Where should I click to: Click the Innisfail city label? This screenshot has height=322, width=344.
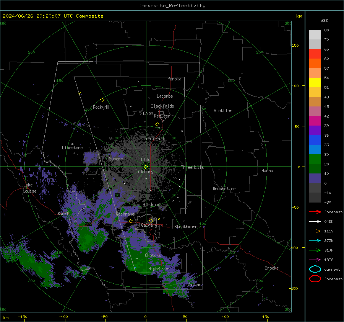(154, 139)
